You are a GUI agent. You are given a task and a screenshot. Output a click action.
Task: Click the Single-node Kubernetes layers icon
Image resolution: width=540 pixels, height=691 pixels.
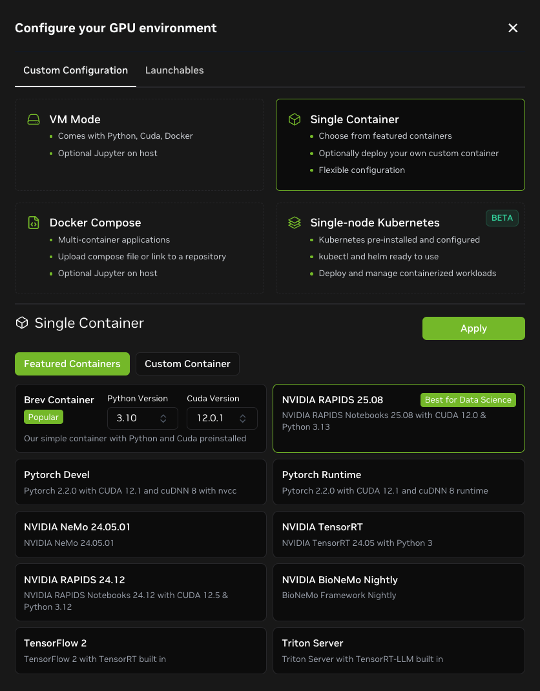pyautogui.click(x=295, y=223)
